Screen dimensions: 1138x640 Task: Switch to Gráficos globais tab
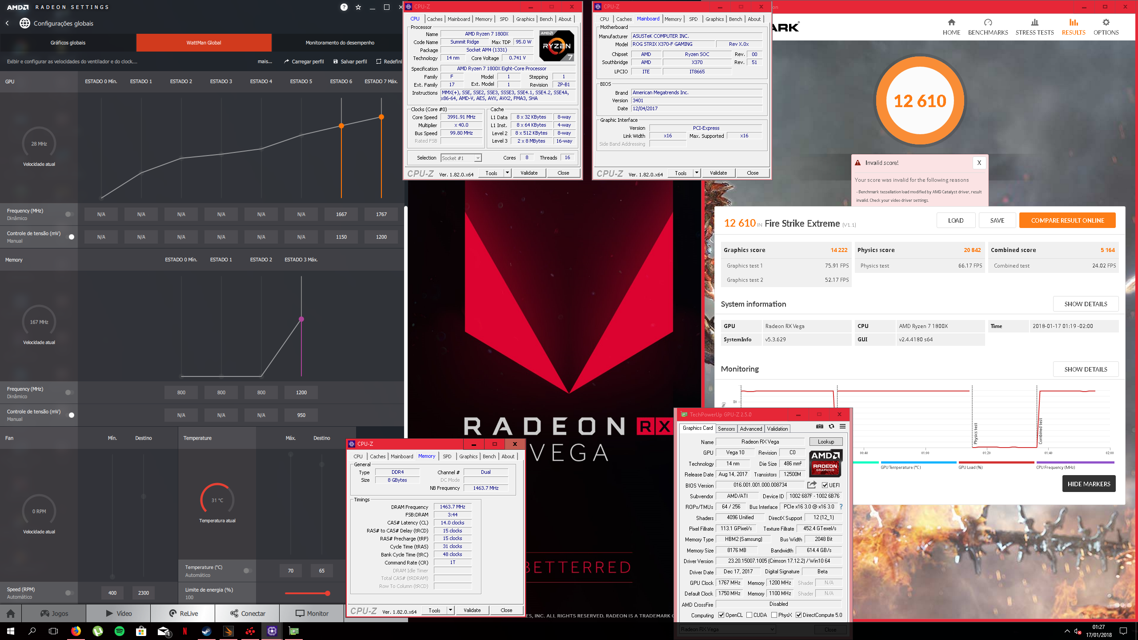click(x=68, y=43)
